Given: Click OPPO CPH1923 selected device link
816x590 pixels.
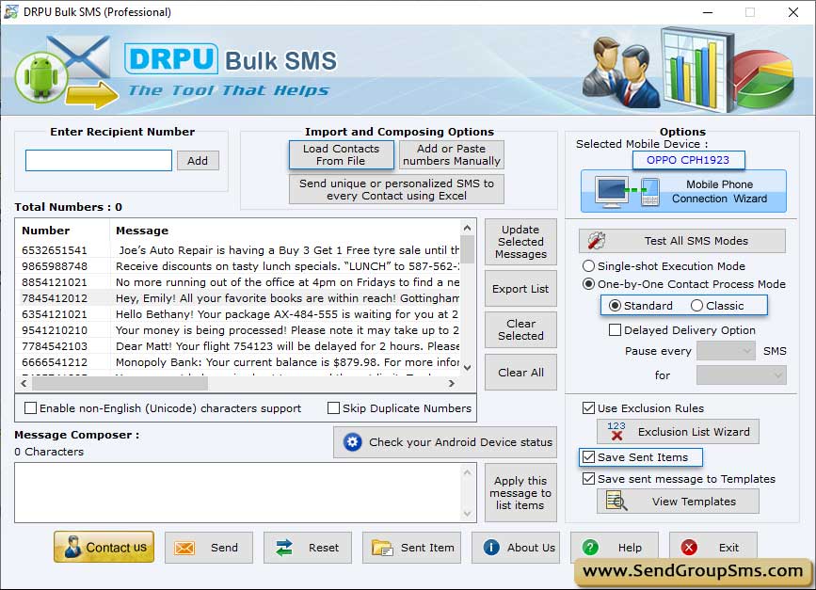Looking at the screenshot, I should (688, 160).
